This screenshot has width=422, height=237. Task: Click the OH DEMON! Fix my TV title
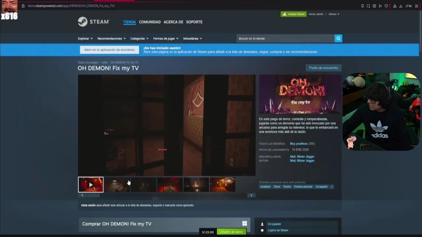(x=108, y=68)
